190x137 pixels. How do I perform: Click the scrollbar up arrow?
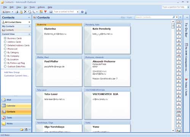pos(173,22)
